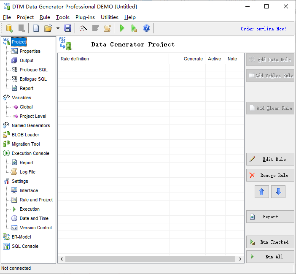Open Log File item
The image size is (296, 274).
pos(27,172)
